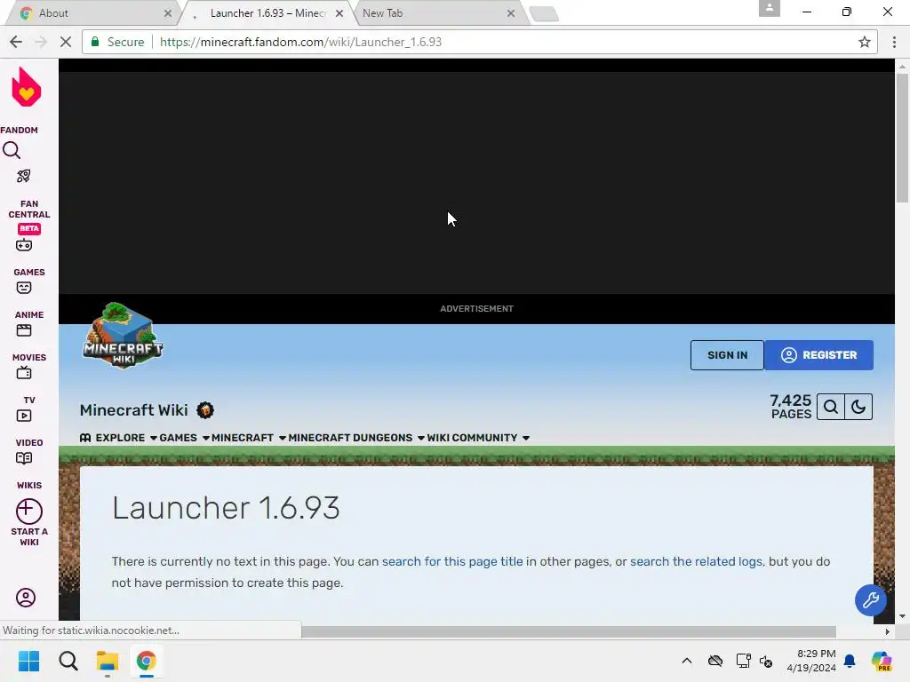Open the wiki search magnifier button
Image resolution: width=910 pixels, height=682 pixels.
tap(831, 407)
